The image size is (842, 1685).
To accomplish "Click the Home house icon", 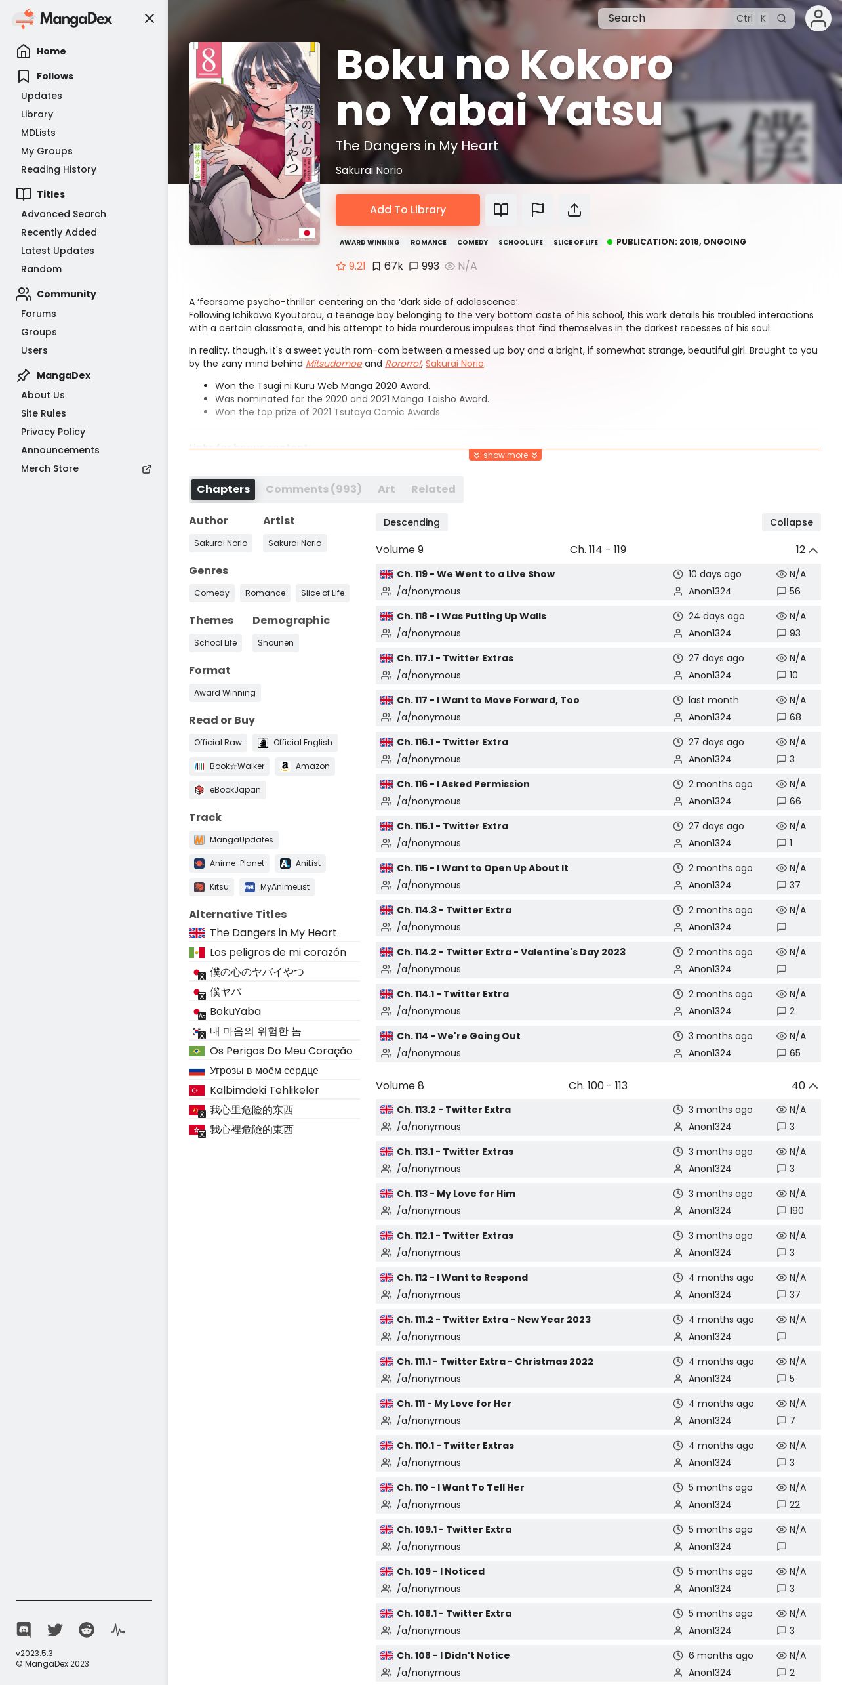I will tap(24, 51).
